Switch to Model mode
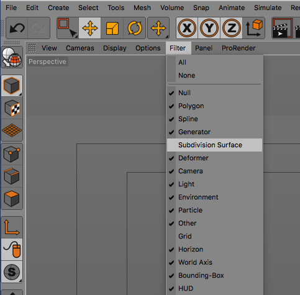This screenshot has width=300, height=295. click(12, 86)
